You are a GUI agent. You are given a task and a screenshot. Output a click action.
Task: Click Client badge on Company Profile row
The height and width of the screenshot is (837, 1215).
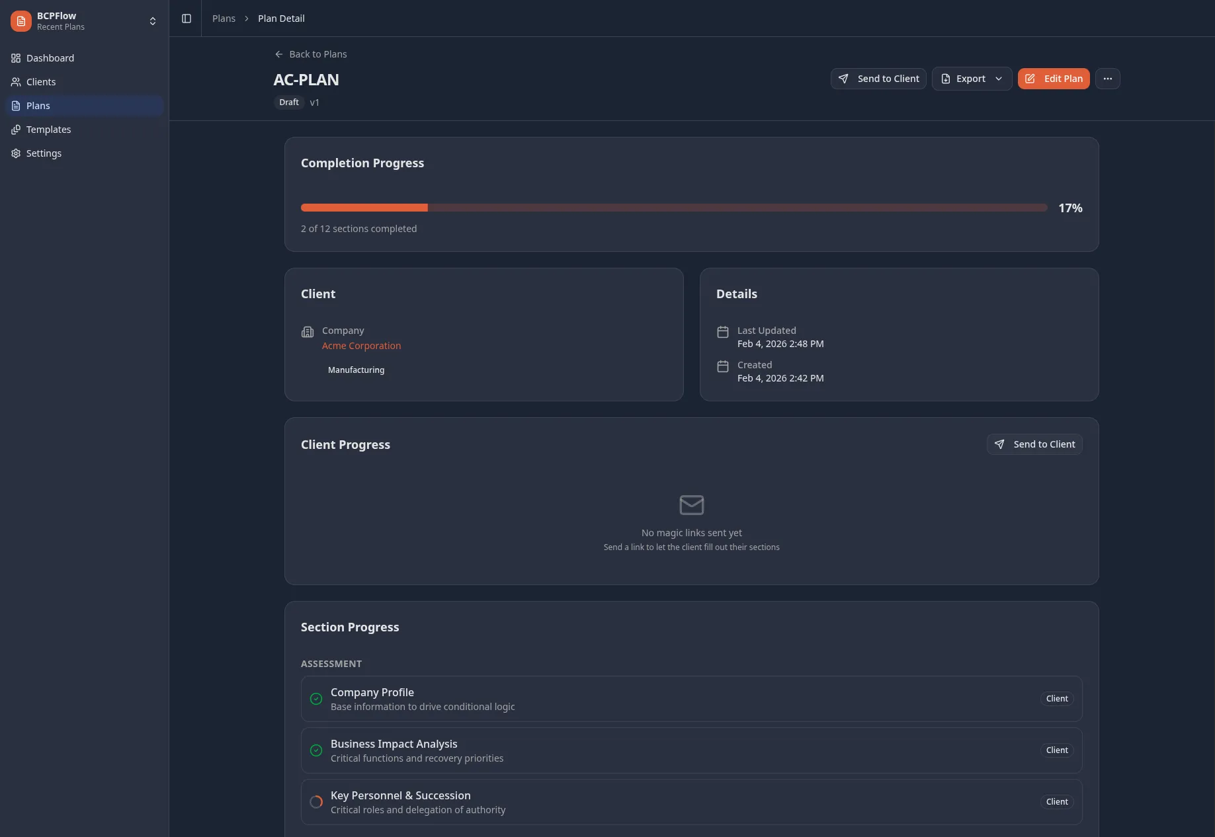pos(1057,699)
